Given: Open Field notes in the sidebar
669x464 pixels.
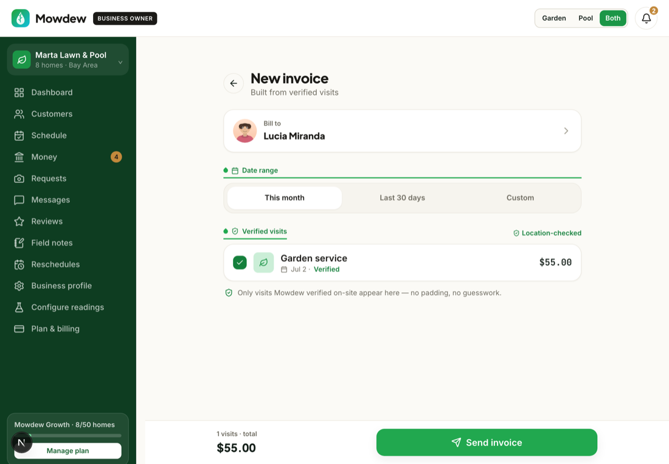Looking at the screenshot, I should click(68, 243).
